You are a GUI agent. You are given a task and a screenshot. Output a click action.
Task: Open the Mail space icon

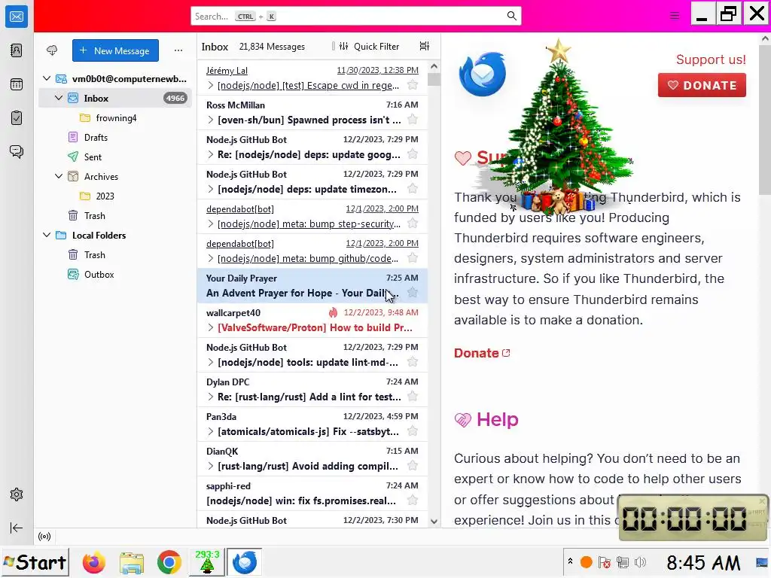point(17,17)
